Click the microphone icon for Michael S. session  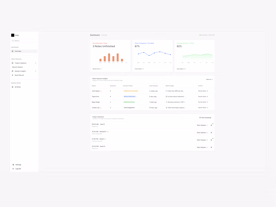(211, 132)
